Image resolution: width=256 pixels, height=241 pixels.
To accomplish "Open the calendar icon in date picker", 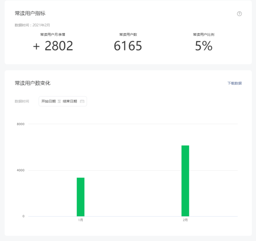I will 82,101.
